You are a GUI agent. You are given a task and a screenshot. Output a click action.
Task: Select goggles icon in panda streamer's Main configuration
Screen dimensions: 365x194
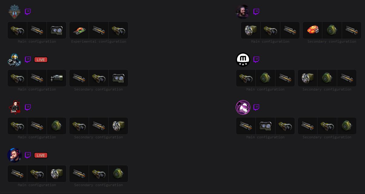click(265, 126)
